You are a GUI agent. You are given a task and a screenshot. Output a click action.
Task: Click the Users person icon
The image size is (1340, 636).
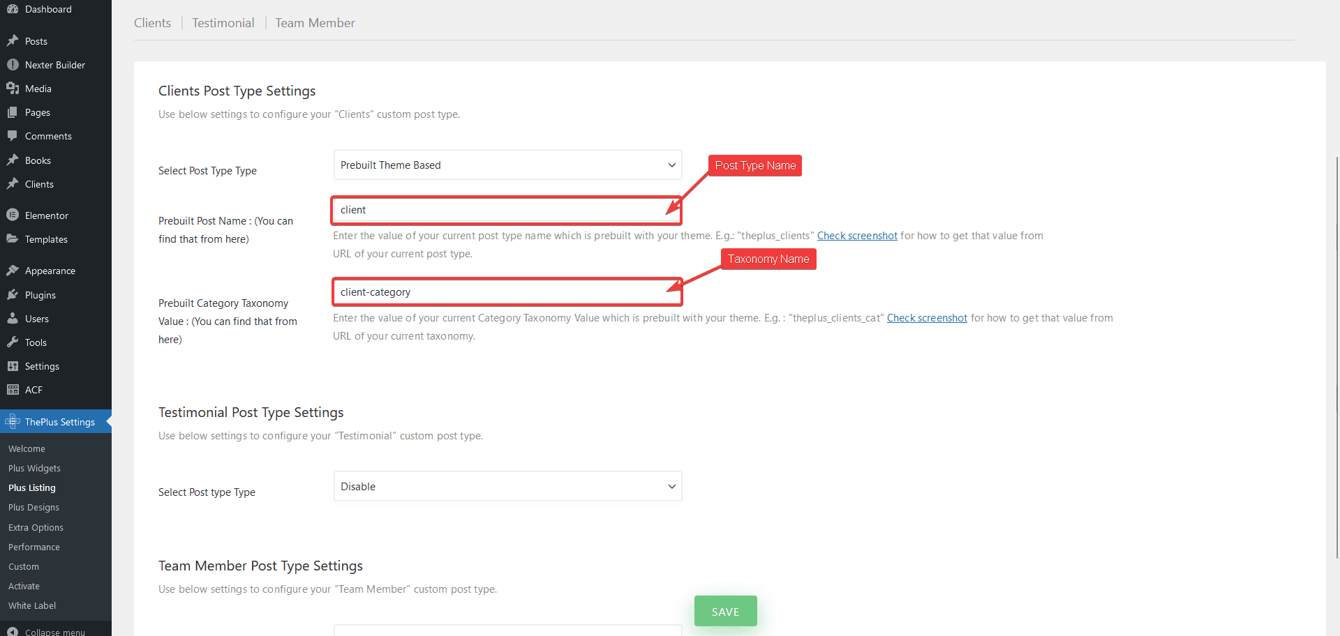point(13,319)
